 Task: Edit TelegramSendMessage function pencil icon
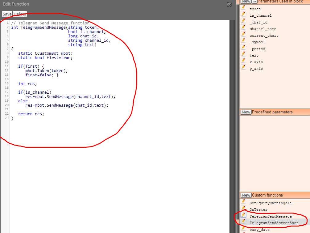coord(244,215)
